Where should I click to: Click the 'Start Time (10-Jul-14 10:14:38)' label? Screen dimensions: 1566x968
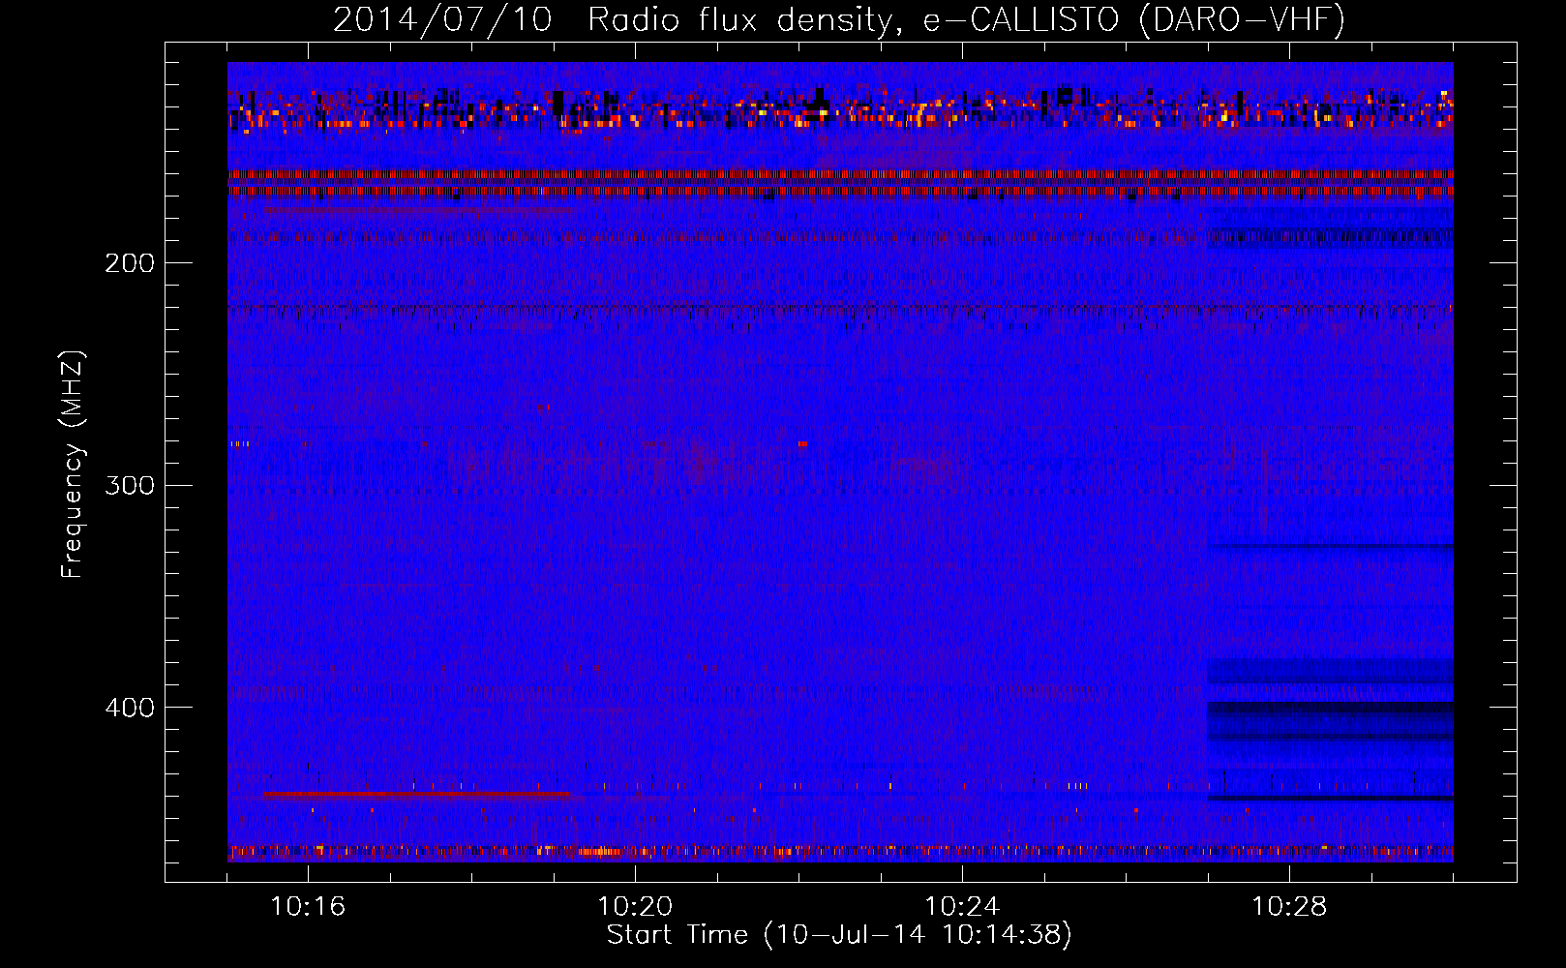tap(839, 935)
